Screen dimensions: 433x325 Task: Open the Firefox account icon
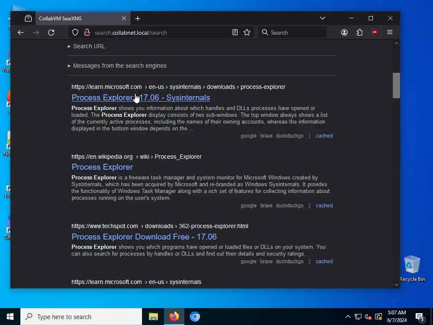click(344, 32)
